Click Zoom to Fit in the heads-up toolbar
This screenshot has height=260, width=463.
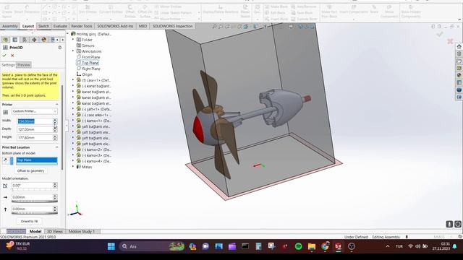214,27
